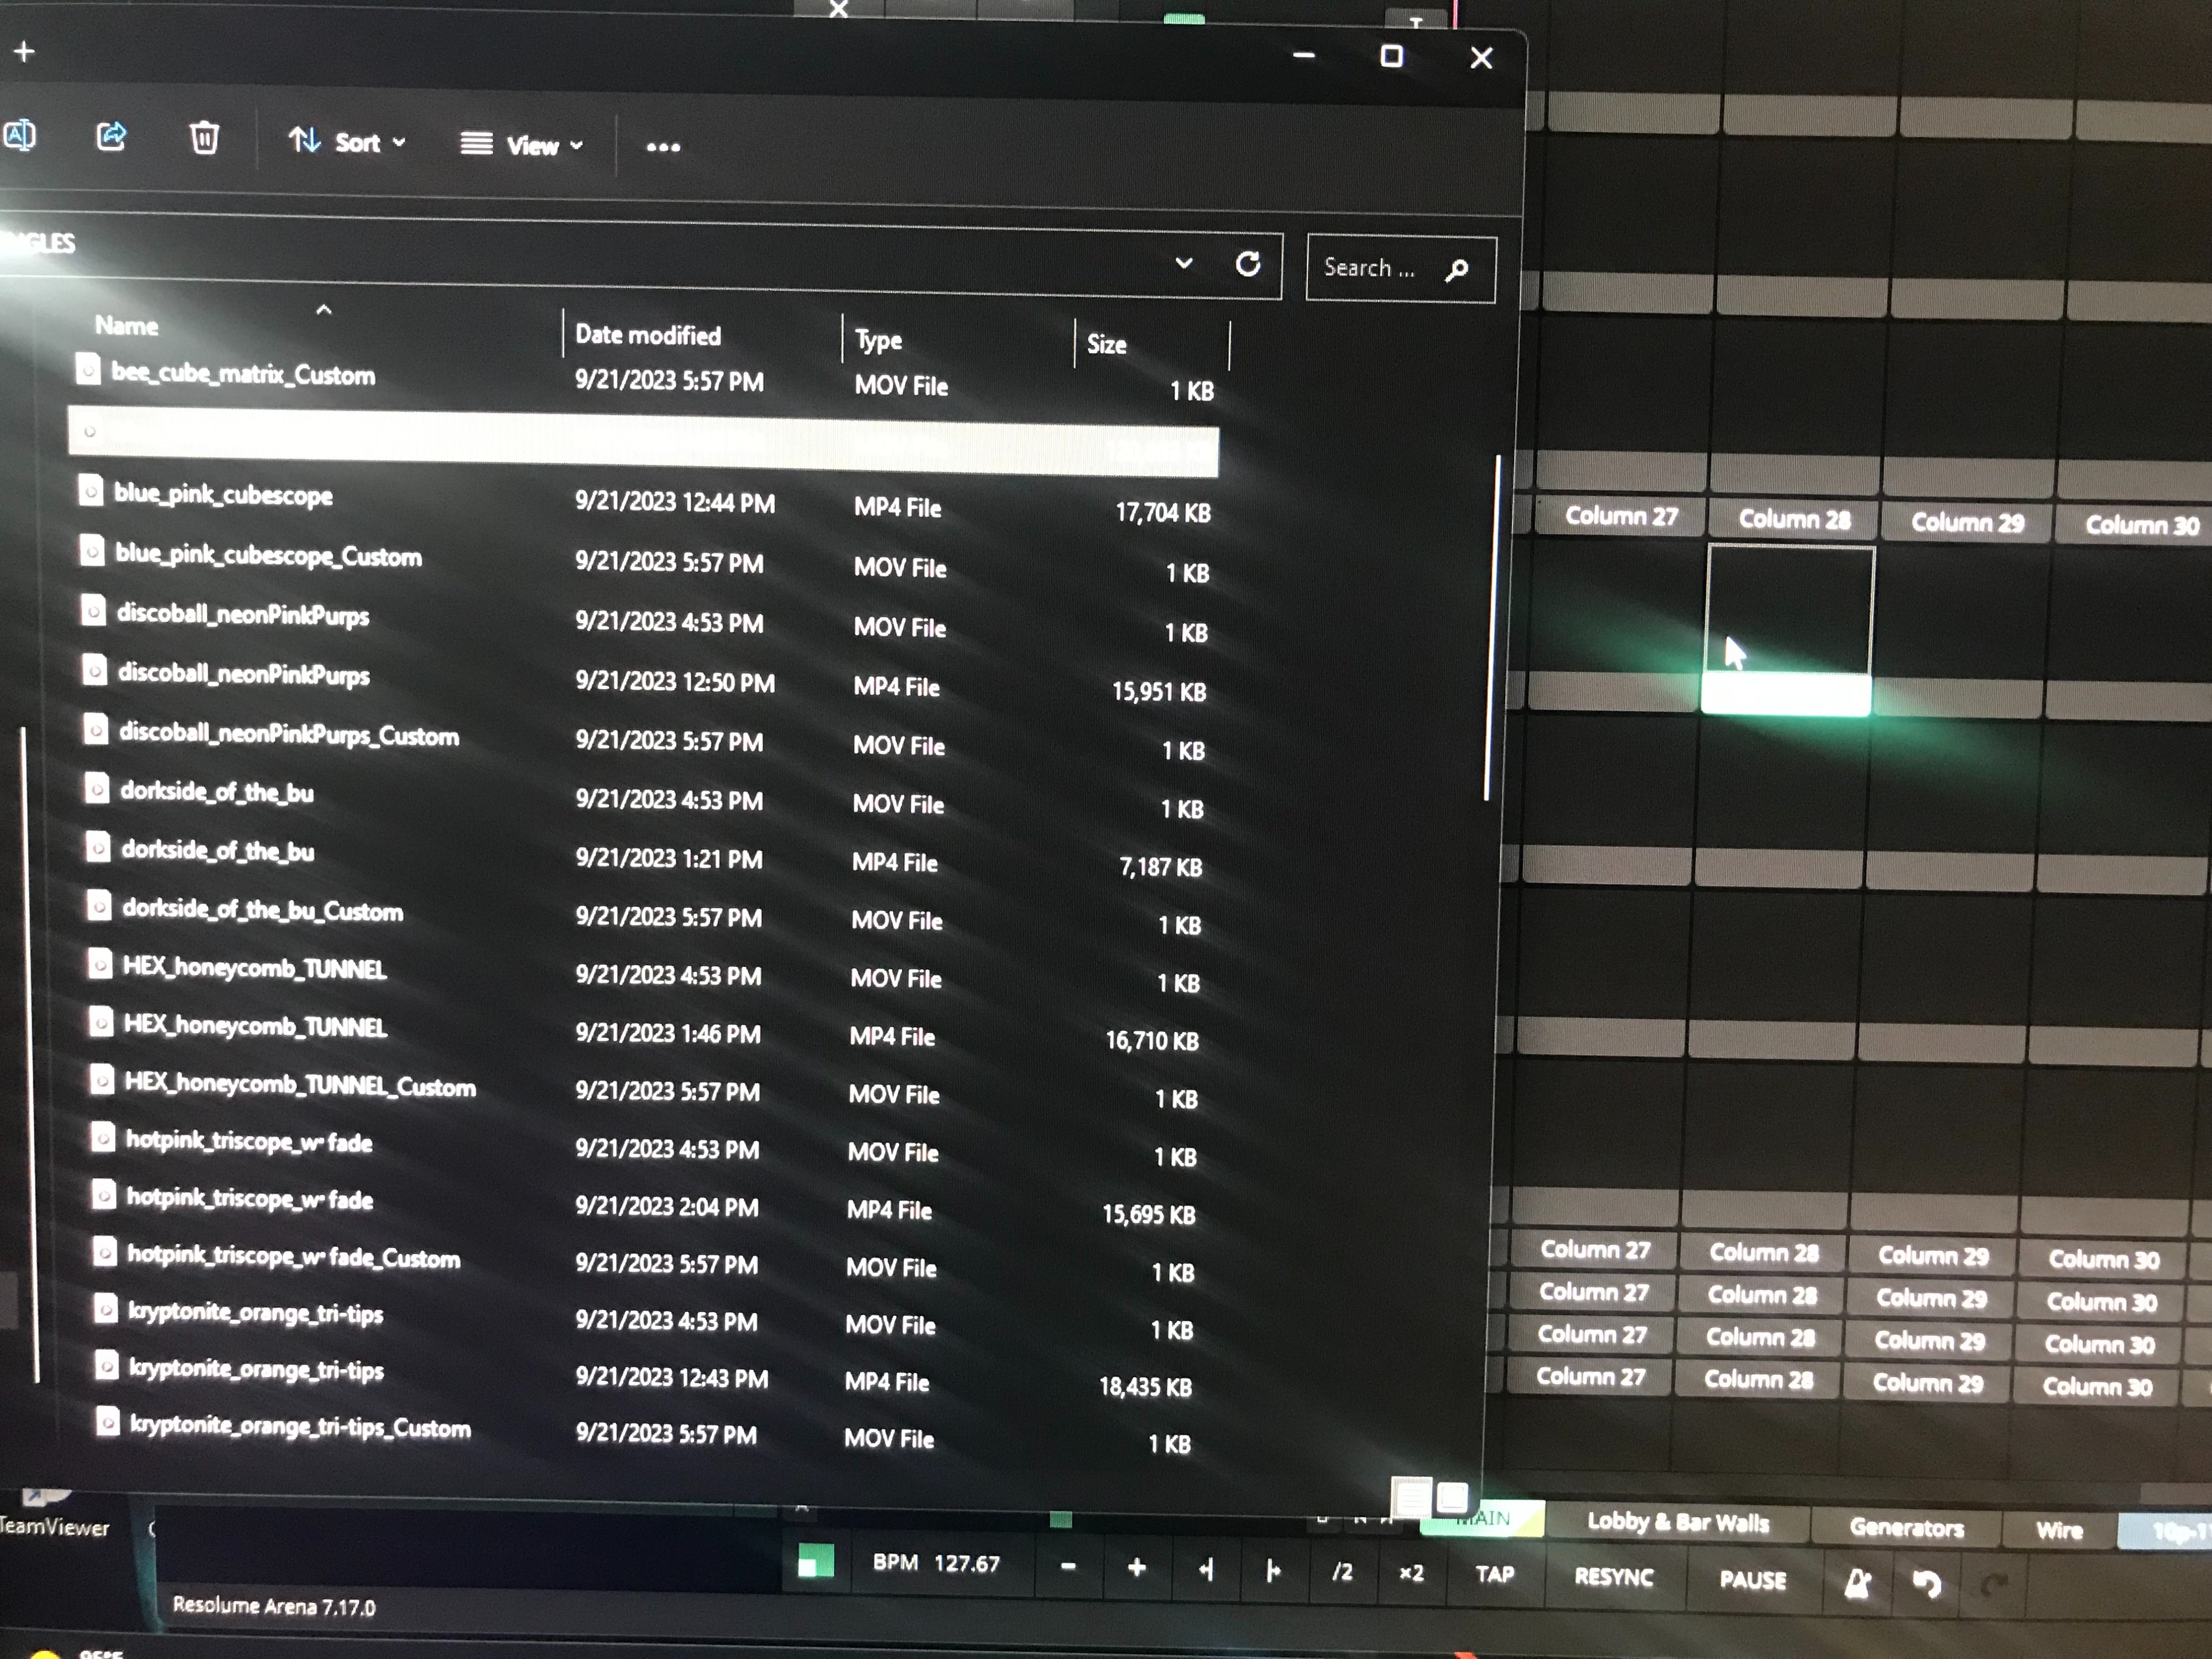The width and height of the screenshot is (2212, 1659).
Task: Switch to the details list view toggle
Action: tap(1411, 1497)
